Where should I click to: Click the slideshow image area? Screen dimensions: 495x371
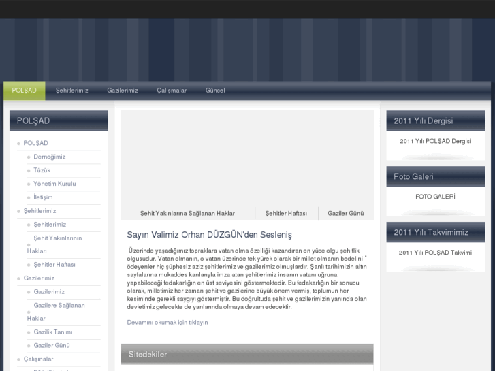coord(247,158)
